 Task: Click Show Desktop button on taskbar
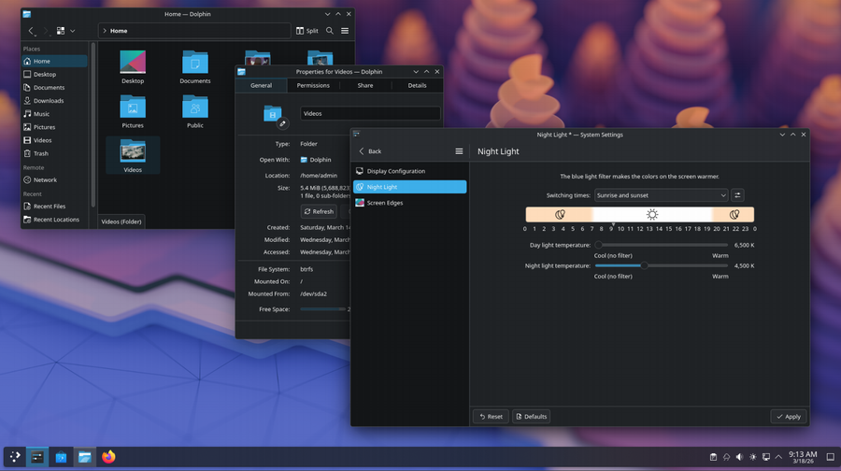click(x=831, y=457)
